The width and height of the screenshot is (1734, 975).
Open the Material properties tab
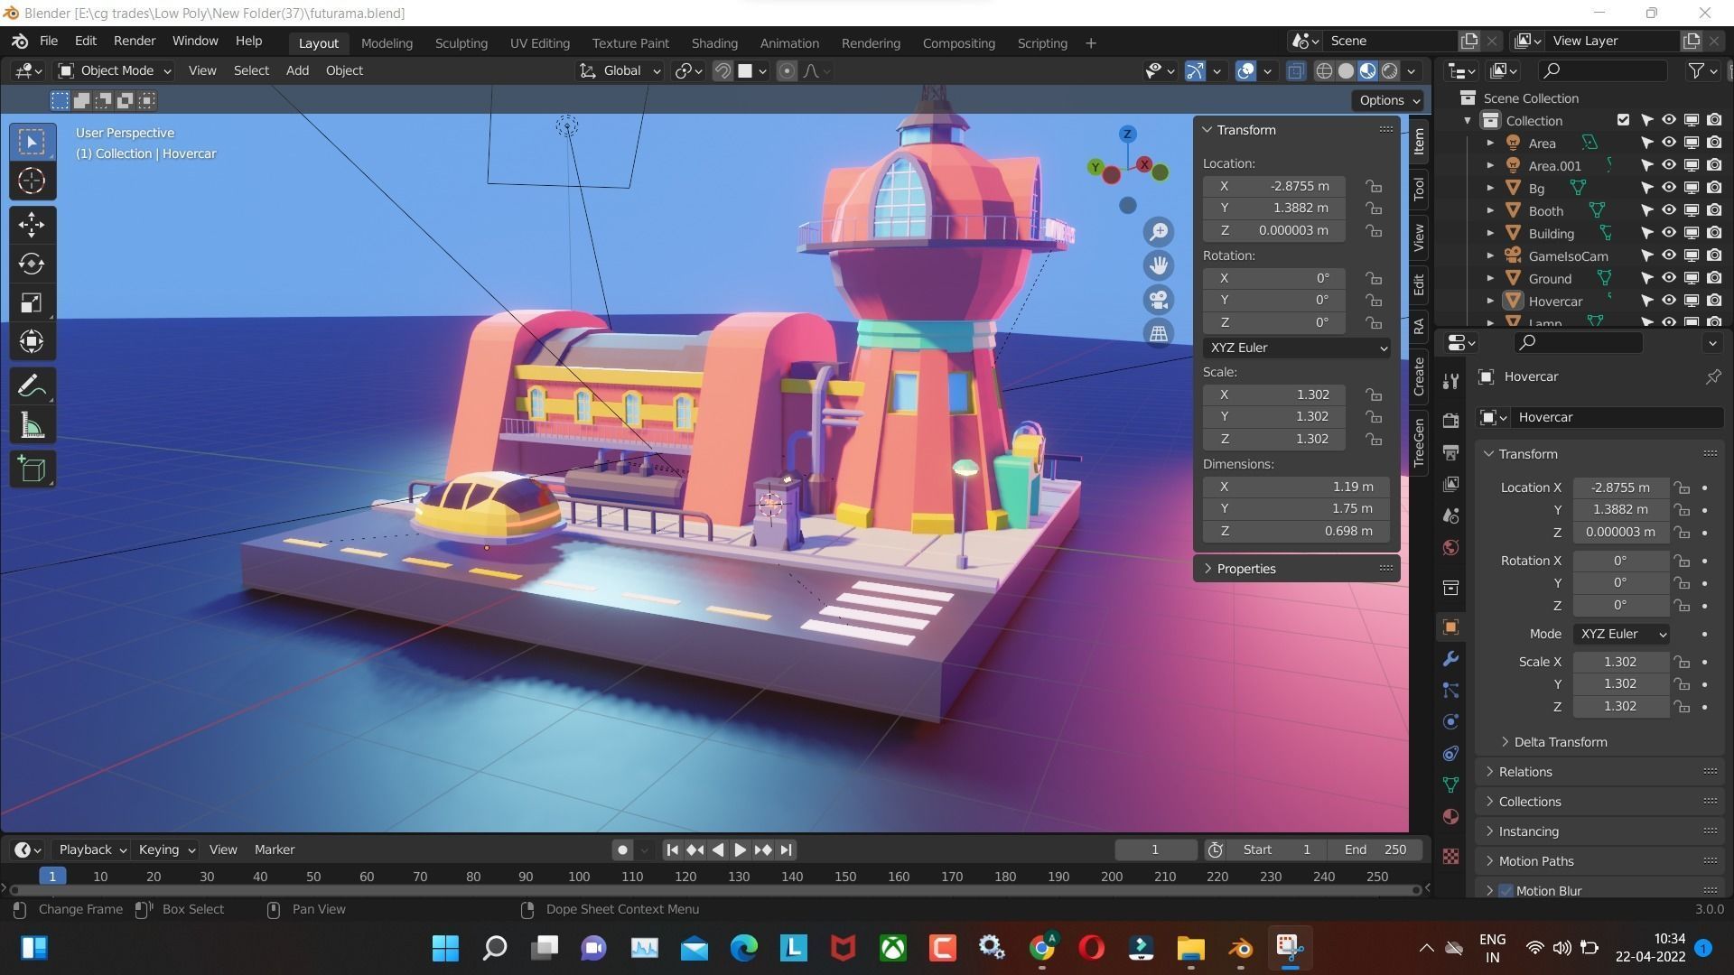pyautogui.click(x=1450, y=816)
